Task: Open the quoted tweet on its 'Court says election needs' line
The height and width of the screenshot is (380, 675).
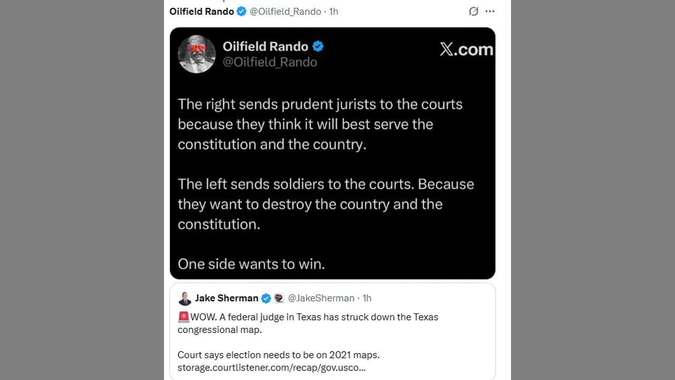Action: [278, 355]
